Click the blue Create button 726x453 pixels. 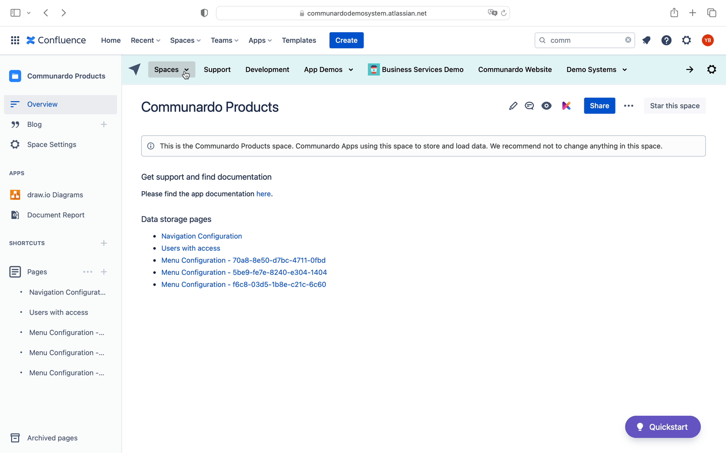[x=346, y=40]
